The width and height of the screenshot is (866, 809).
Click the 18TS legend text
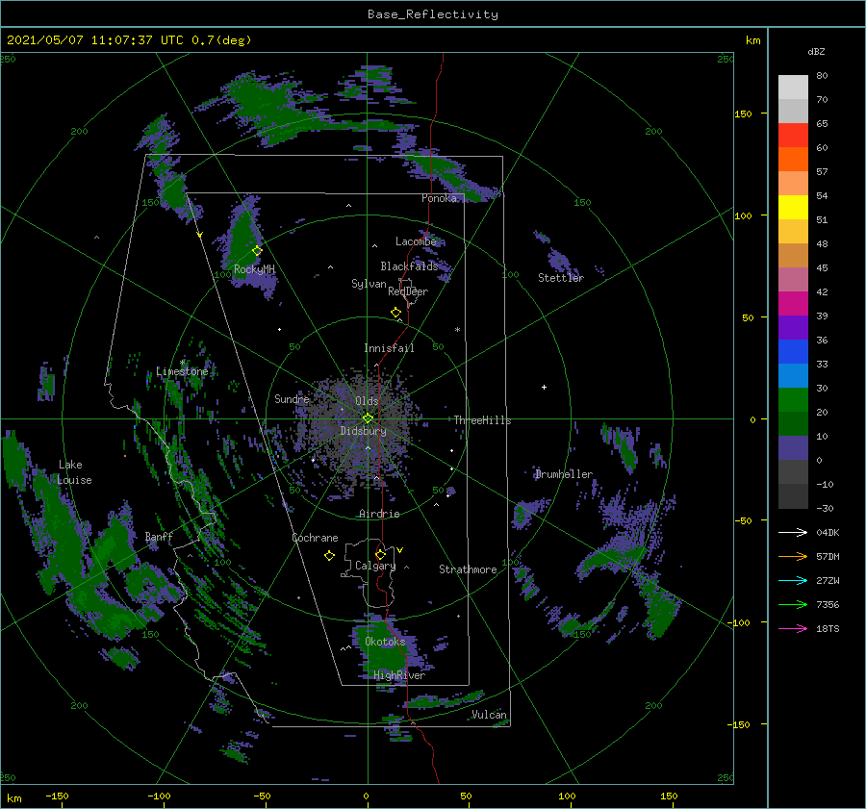point(828,628)
